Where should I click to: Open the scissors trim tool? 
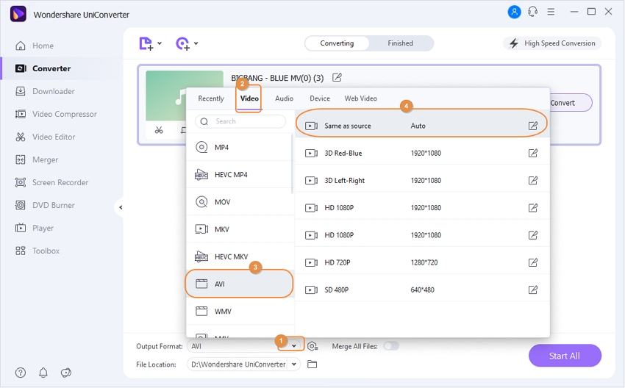point(159,131)
